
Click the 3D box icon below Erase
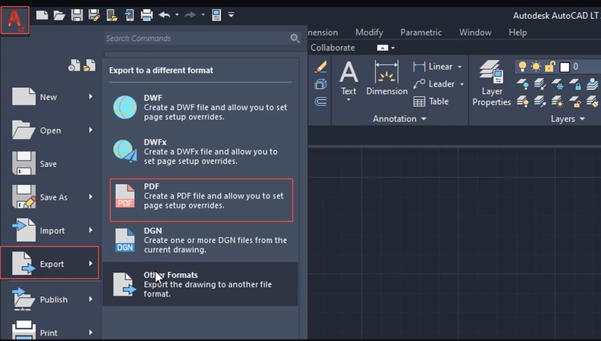coord(320,84)
